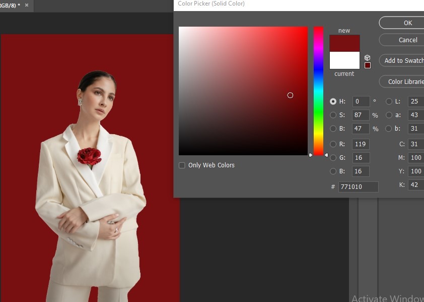Select the S saturation radio button
The height and width of the screenshot is (302, 424).
333,115
